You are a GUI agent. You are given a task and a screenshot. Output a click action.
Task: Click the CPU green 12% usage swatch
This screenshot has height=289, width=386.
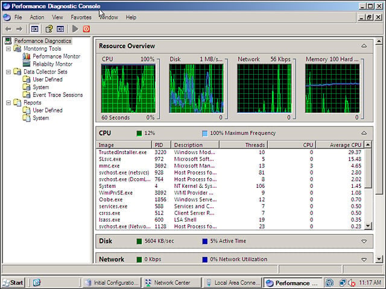pos(139,134)
